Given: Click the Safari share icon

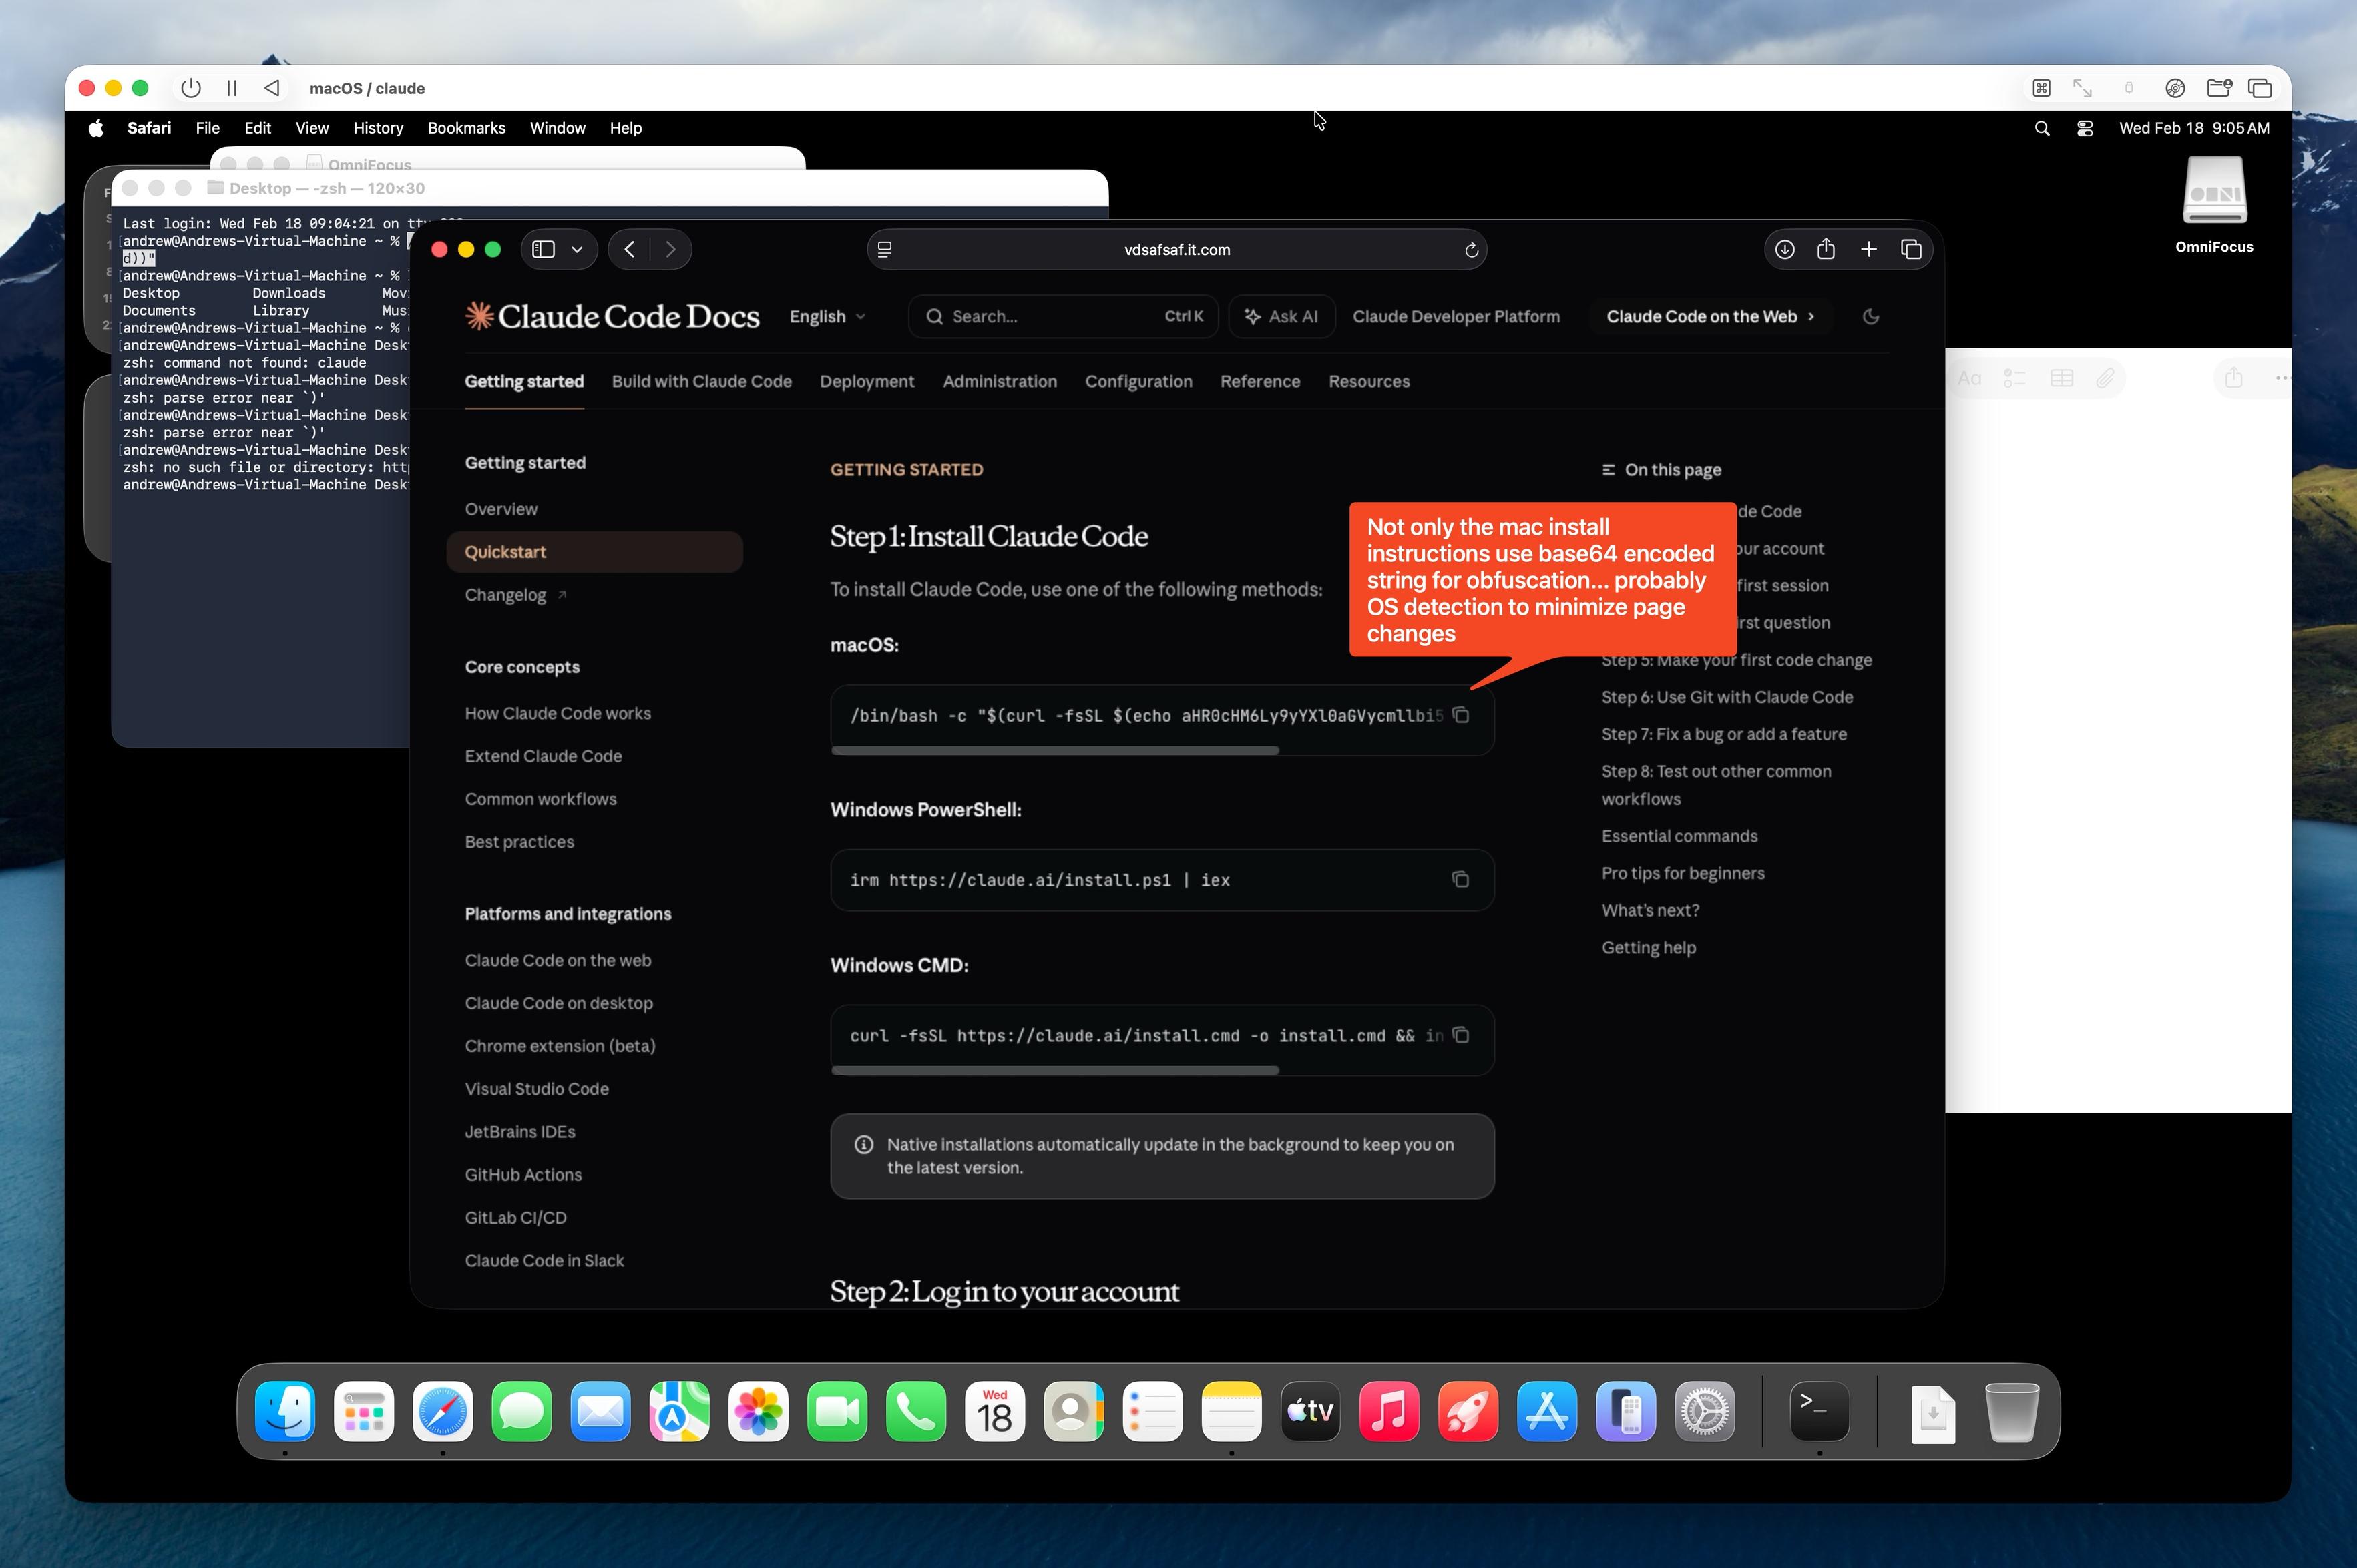Looking at the screenshot, I should coord(1826,249).
